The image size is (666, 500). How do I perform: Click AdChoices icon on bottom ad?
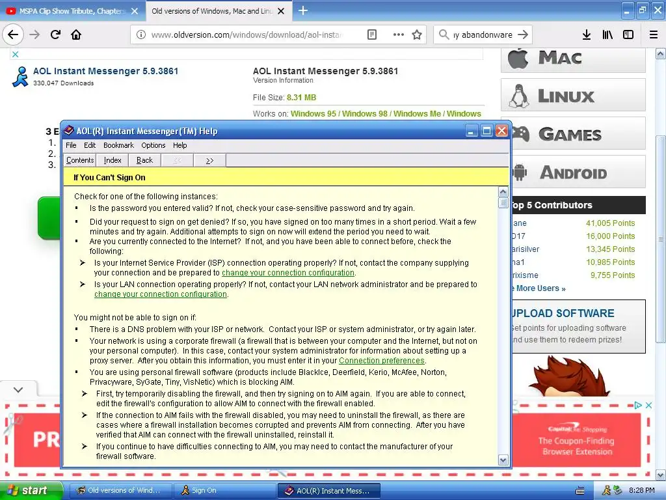click(638, 405)
